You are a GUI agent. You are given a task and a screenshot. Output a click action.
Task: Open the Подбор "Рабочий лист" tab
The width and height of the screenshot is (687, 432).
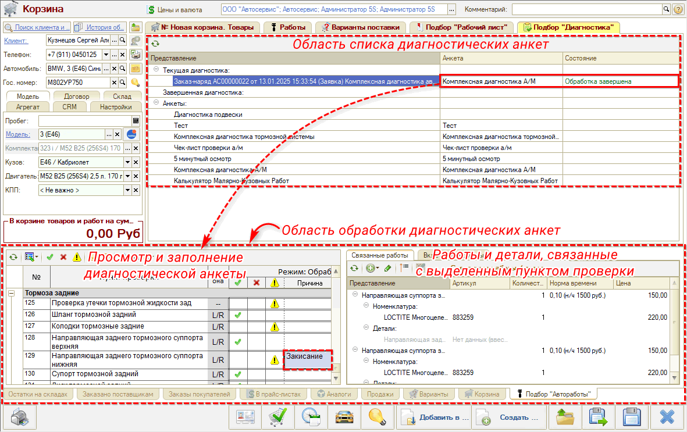click(462, 27)
